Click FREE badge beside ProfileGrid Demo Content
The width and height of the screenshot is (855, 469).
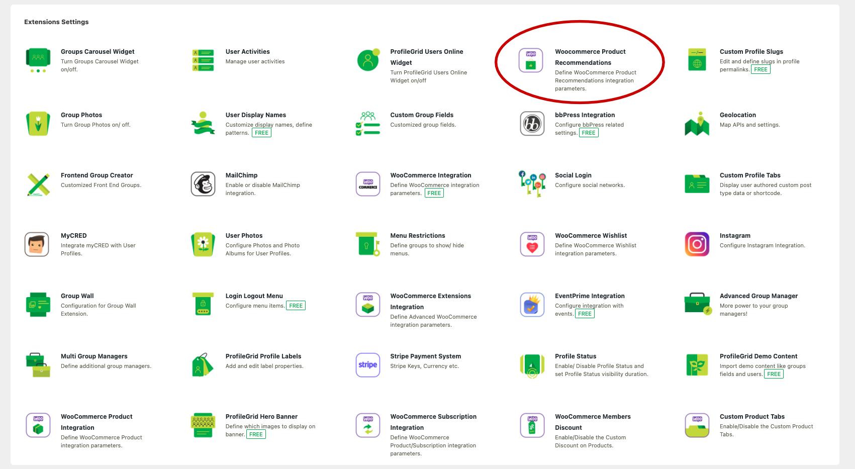pyautogui.click(x=774, y=374)
